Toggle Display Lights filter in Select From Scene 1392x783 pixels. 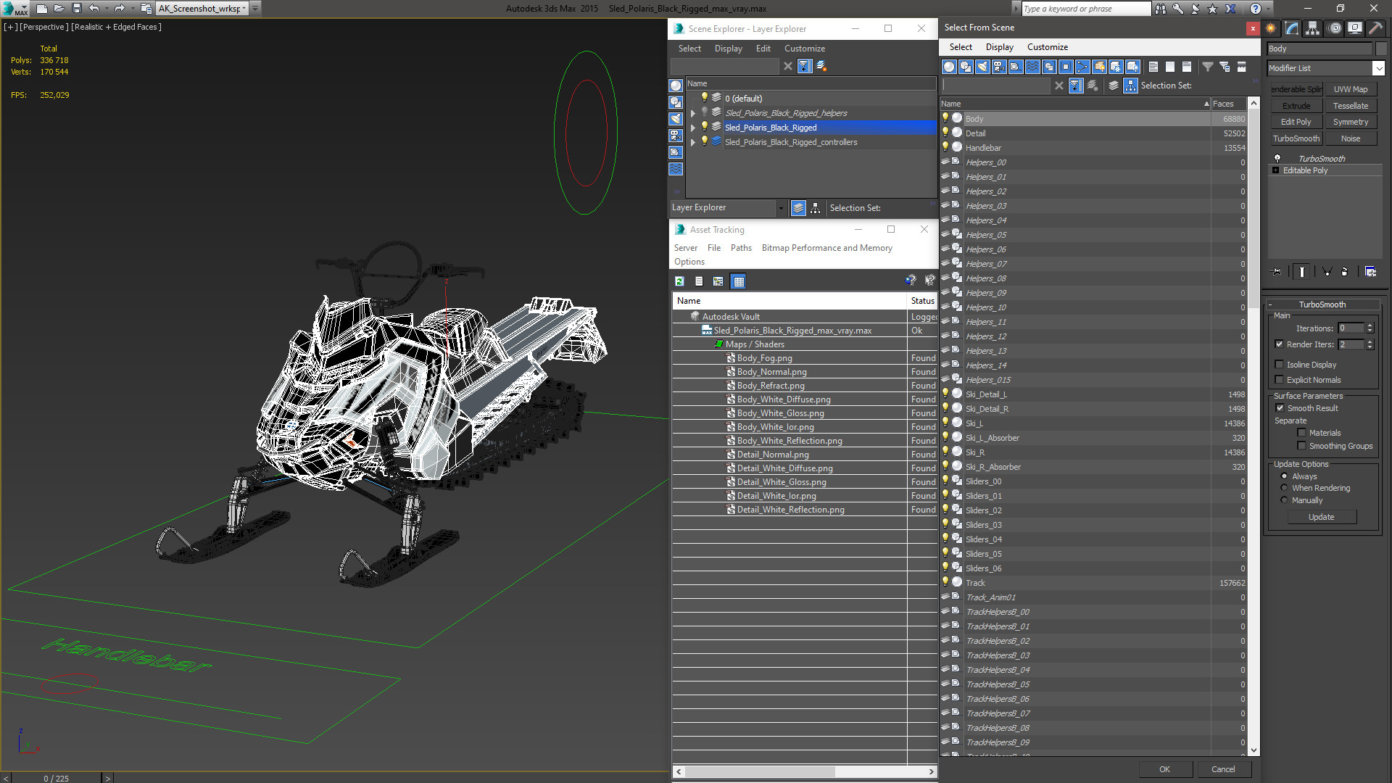click(x=982, y=67)
